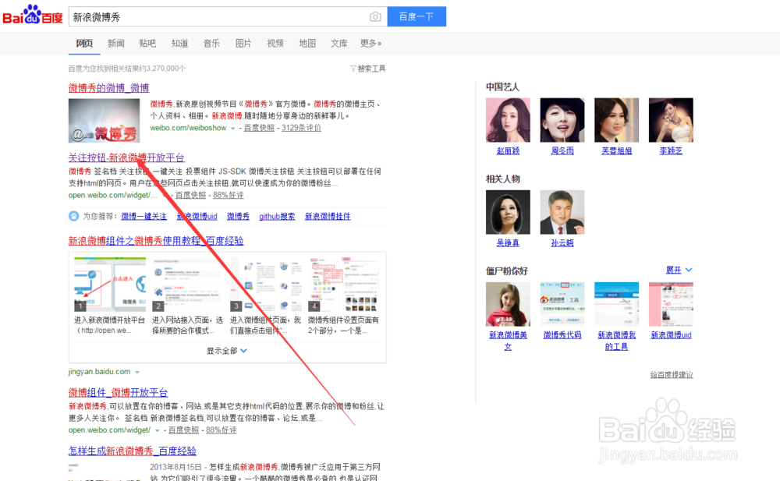Click 微博秀代码 thumbnail image
780x481 pixels.
[562, 304]
